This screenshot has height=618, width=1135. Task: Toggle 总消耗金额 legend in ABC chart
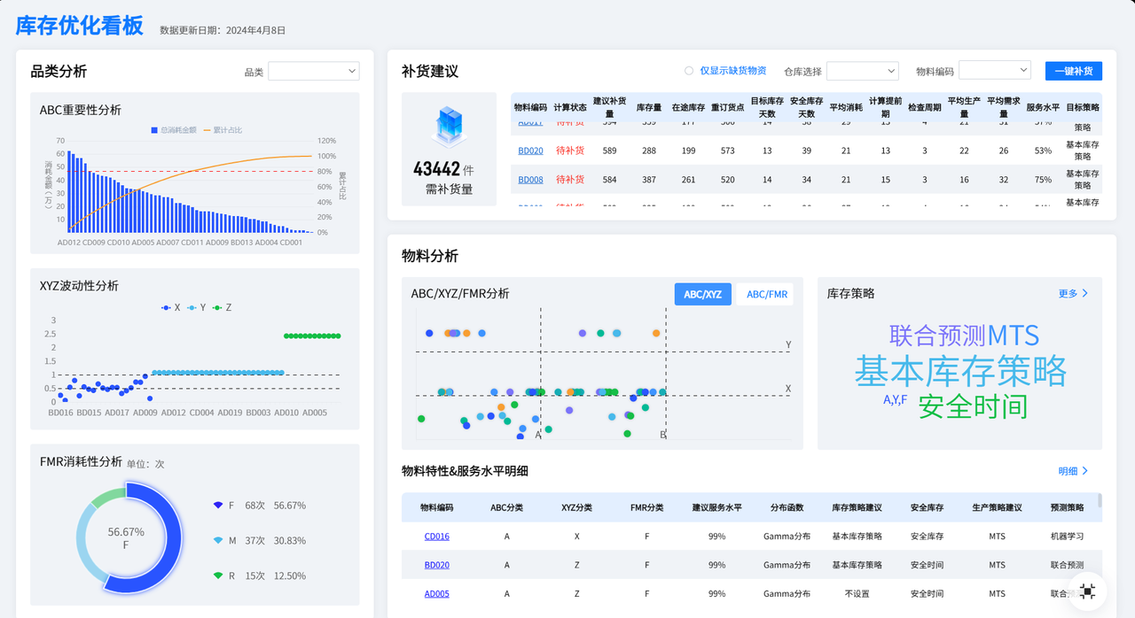[x=173, y=130]
